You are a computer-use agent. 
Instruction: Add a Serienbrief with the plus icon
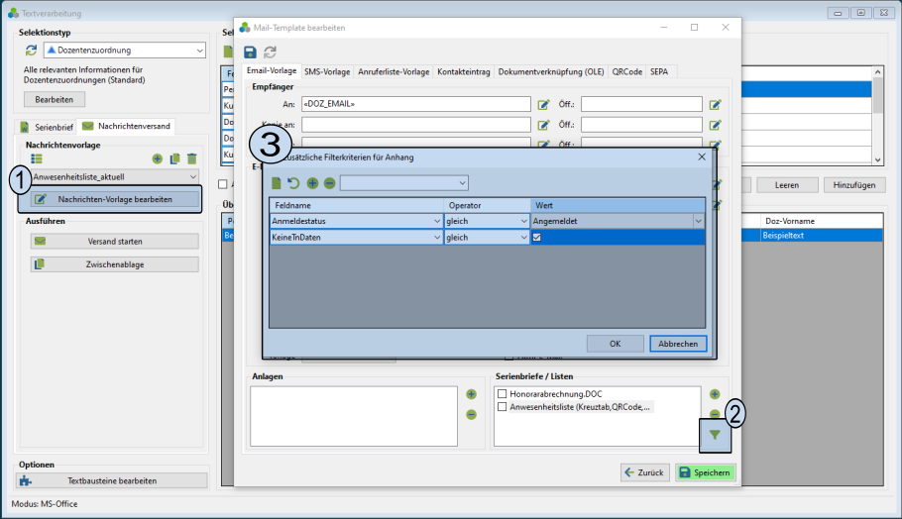(715, 394)
